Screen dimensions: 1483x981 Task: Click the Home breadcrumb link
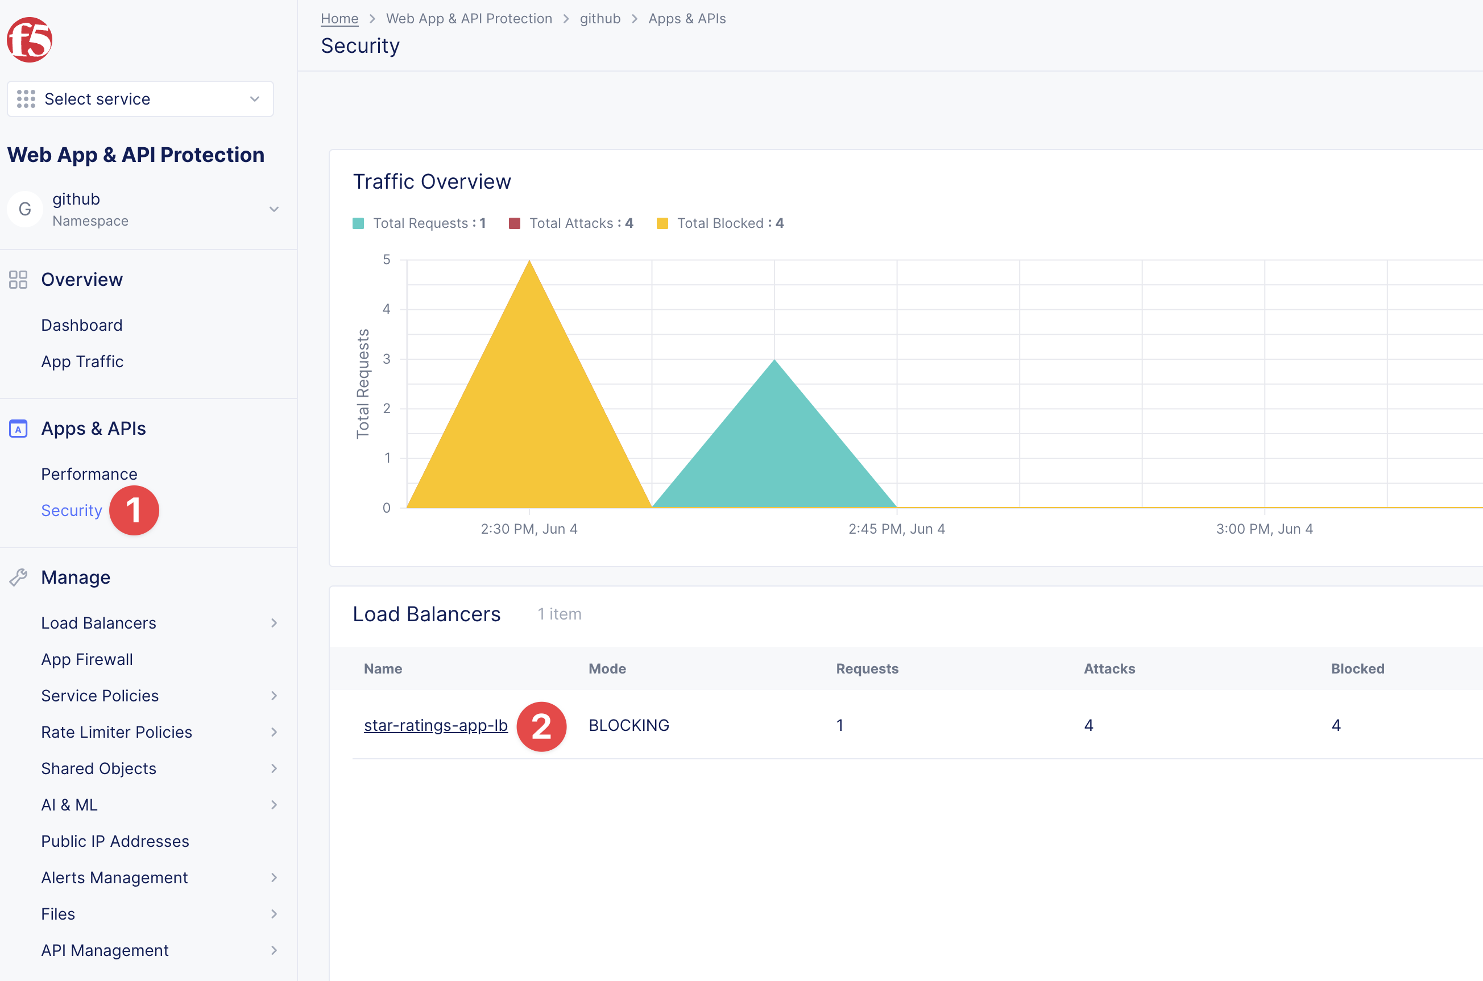click(x=339, y=19)
